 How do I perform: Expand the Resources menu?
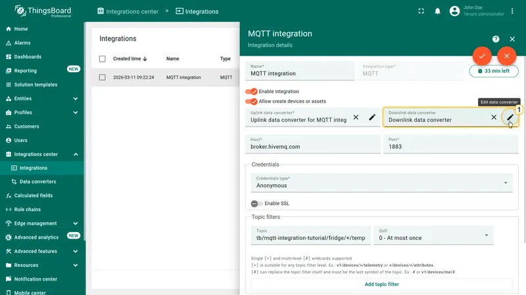[76, 265]
